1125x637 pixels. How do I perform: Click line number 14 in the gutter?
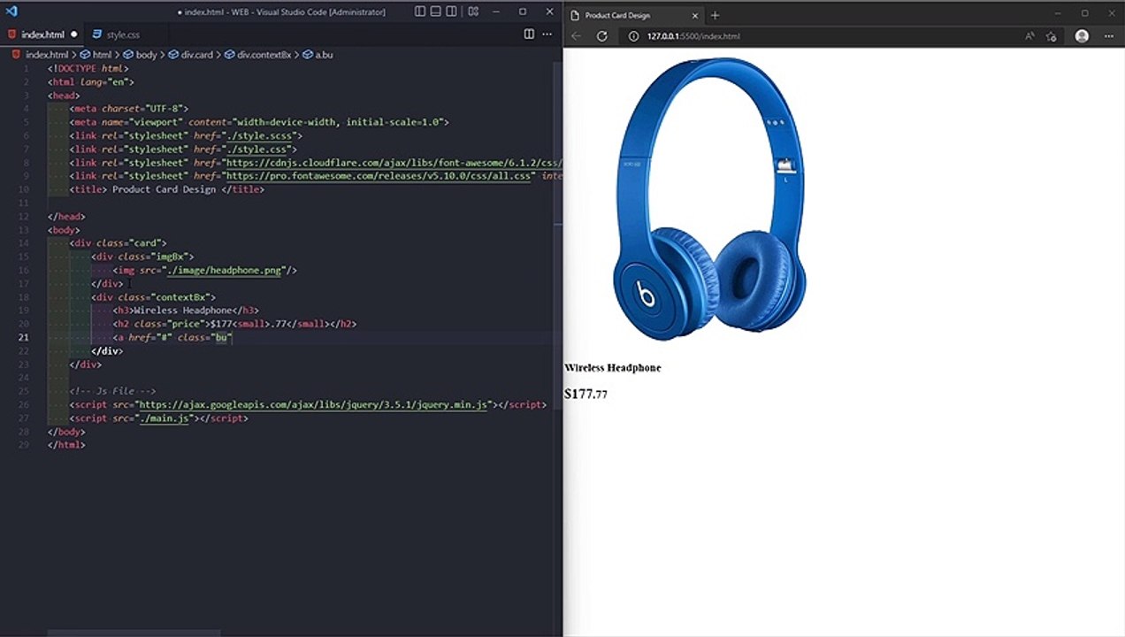pyautogui.click(x=23, y=243)
